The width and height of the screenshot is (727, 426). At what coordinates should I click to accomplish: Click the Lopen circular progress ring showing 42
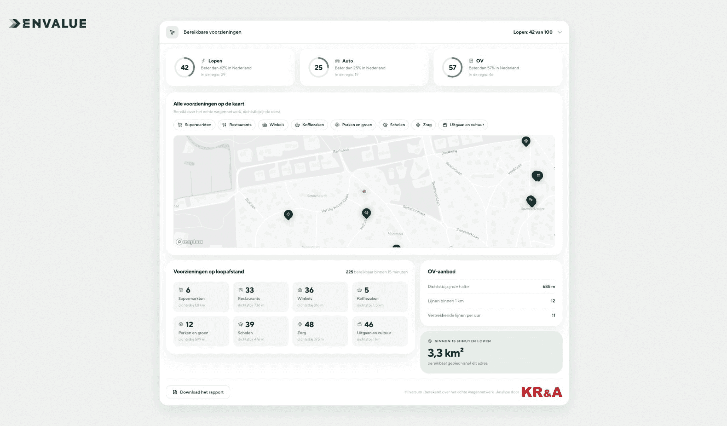pyautogui.click(x=185, y=67)
